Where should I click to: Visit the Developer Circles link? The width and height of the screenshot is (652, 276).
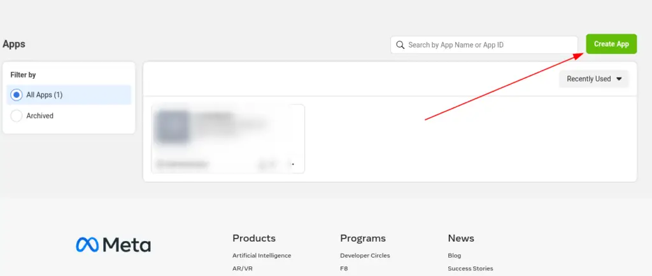(365, 256)
